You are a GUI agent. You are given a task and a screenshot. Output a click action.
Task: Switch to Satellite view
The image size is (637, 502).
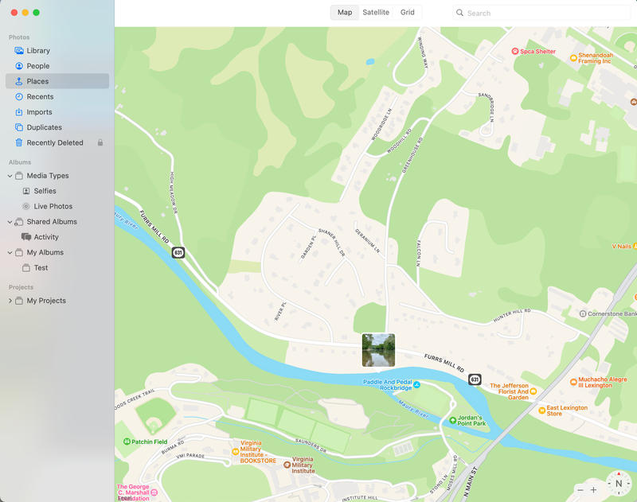tap(376, 12)
